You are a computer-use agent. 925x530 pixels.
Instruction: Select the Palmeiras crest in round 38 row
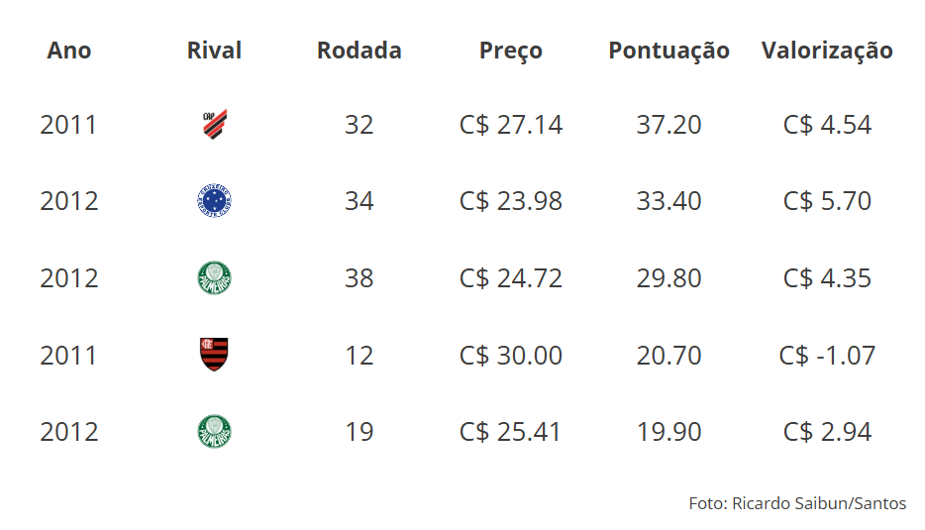(214, 278)
